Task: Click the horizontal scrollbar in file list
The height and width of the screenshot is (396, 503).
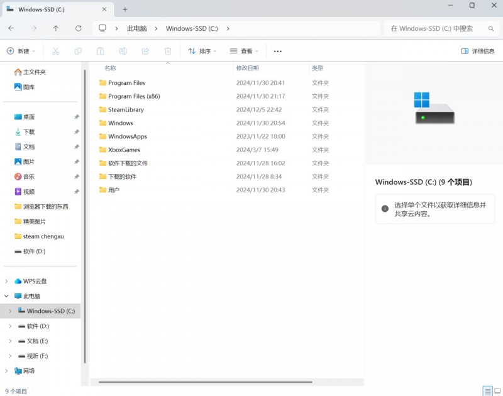Action: pyautogui.click(x=206, y=382)
